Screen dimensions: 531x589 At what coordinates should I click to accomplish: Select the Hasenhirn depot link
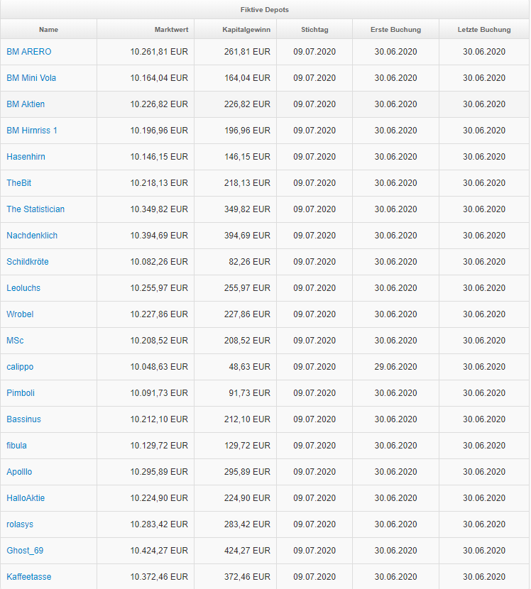pyautogui.click(x=26, y=157)
